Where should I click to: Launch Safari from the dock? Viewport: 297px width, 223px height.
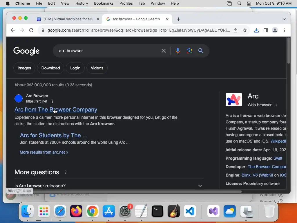point(60,211)
